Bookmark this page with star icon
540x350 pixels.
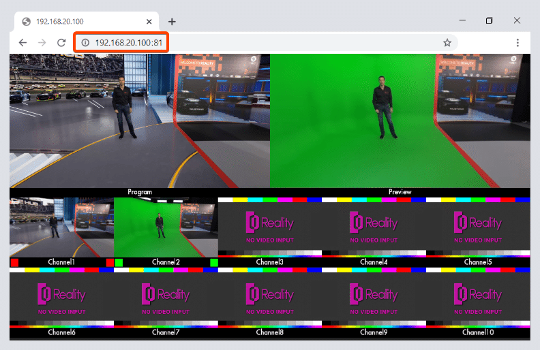447,43
